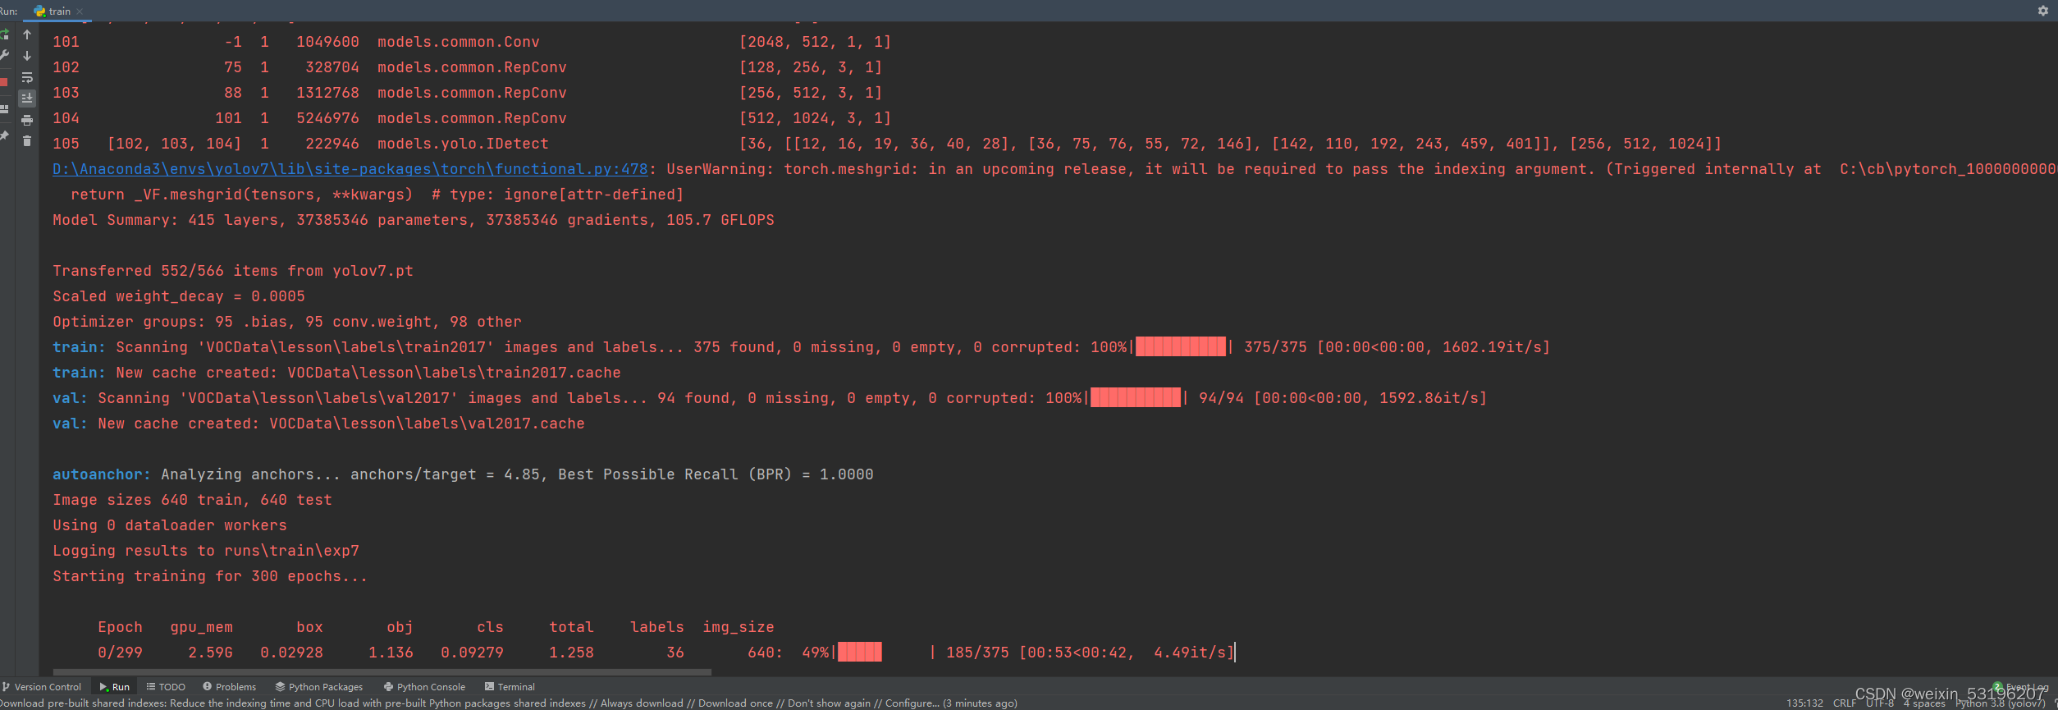Click the epoch 0/299 training progress bar
This screenshot has height=710, width=2058.
coord(885,653)
